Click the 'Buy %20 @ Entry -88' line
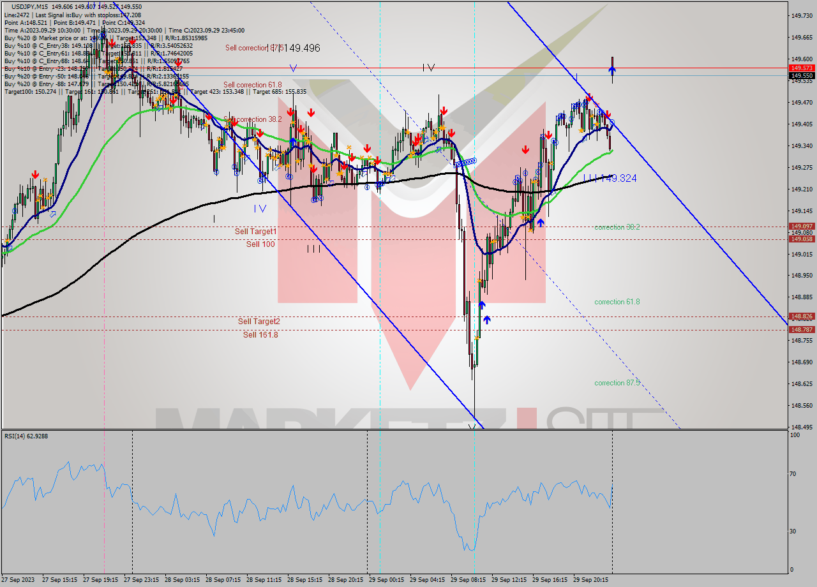 click(96, 84)
